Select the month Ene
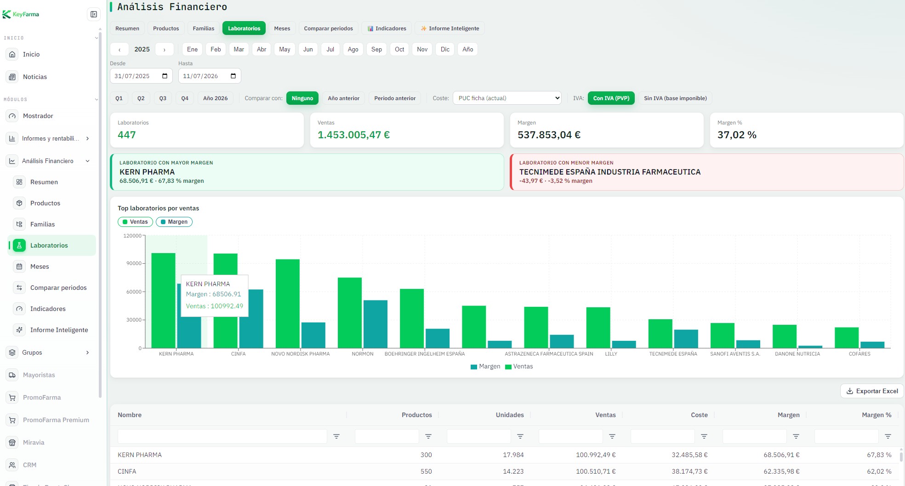This screenshot has width=905, height=486. 193,49
